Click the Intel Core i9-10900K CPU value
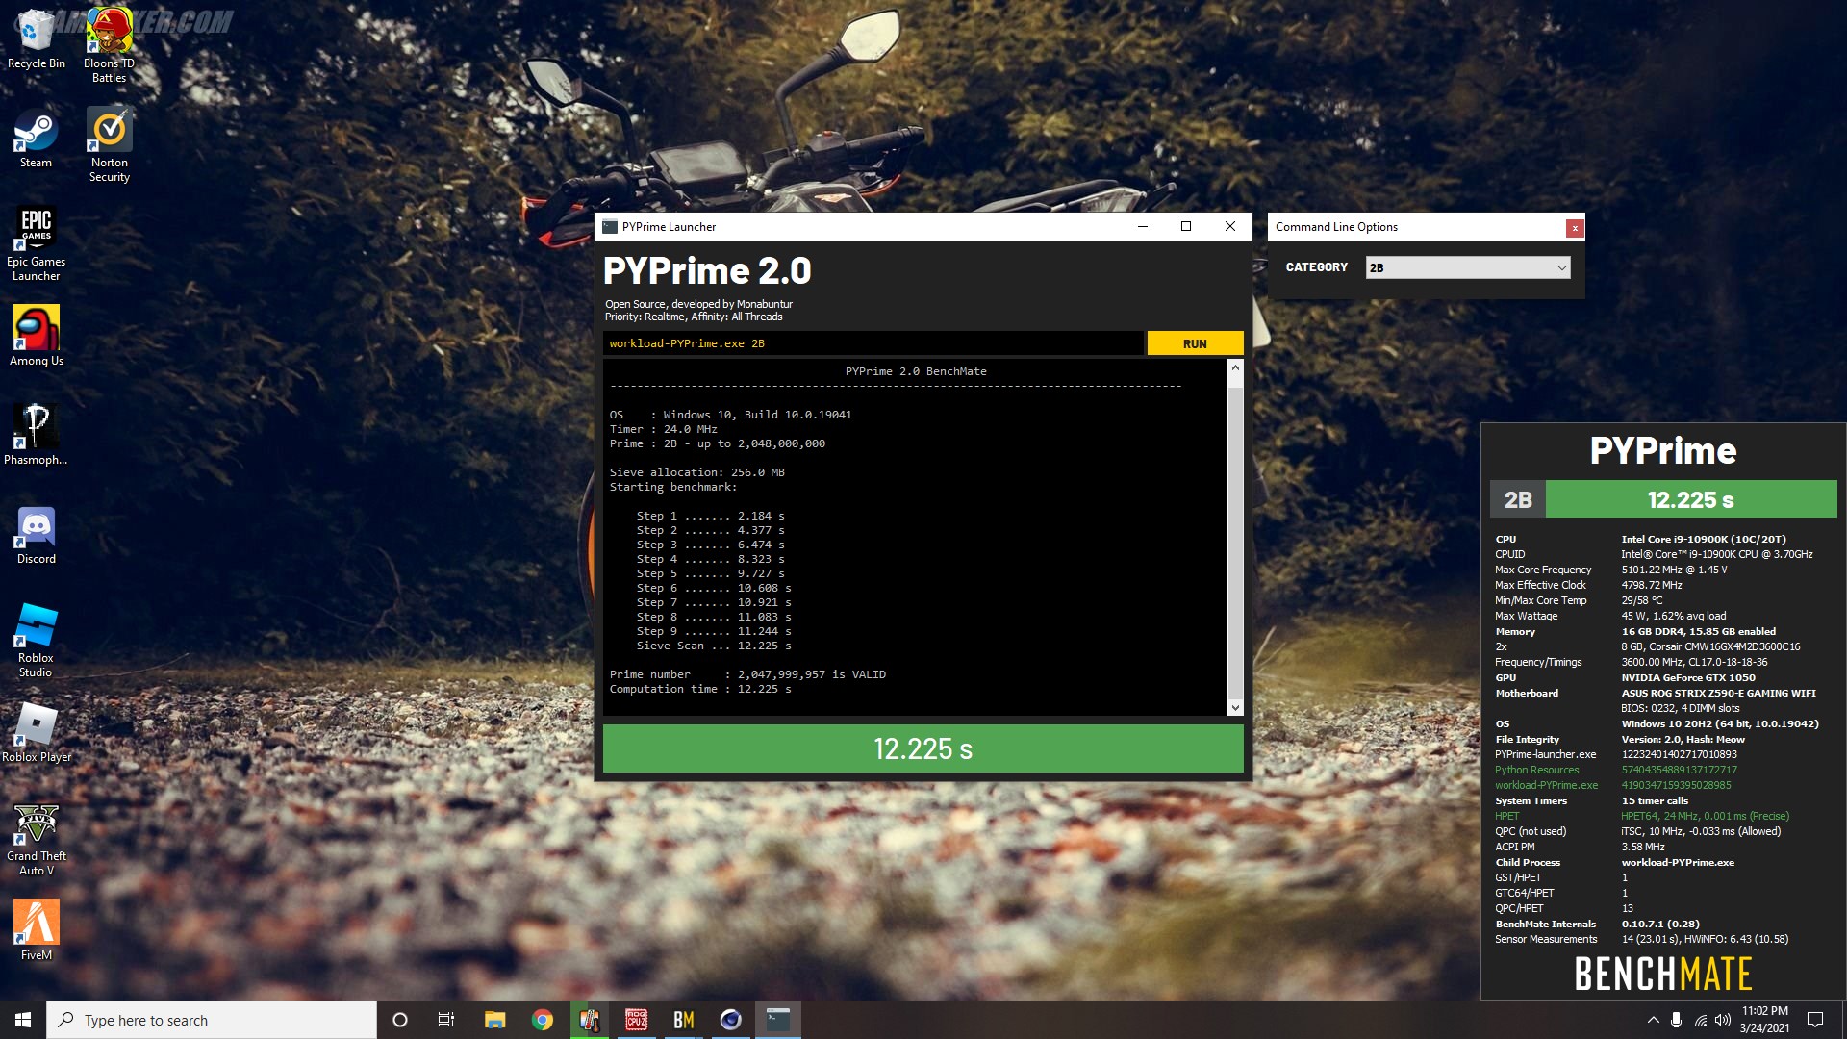The height and width of the screenshot is (1039, 1847). [x=1704, y=539]
